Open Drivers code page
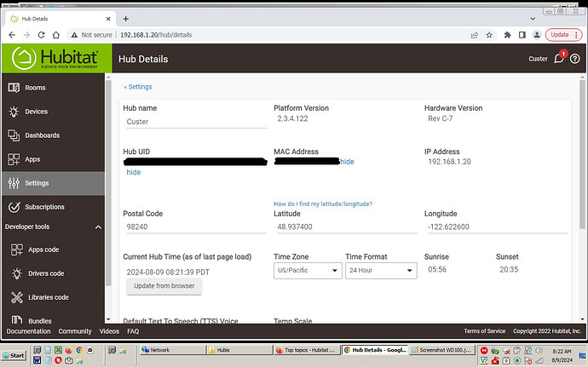The width and height of the screenshot is (588, 367). pyautogui.click(x=53, y=273)
